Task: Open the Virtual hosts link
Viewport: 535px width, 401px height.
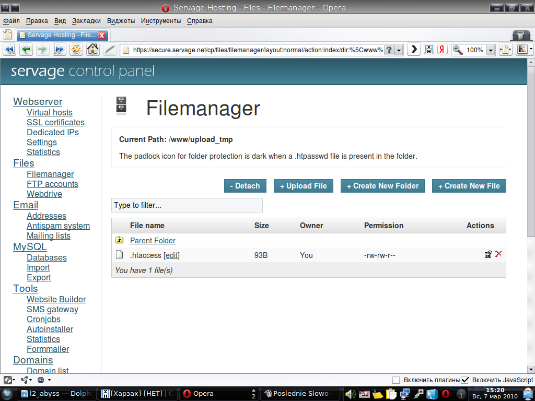Action: (x=50, y=113)
